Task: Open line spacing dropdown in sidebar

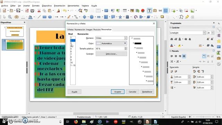Action: coord(175,87)
